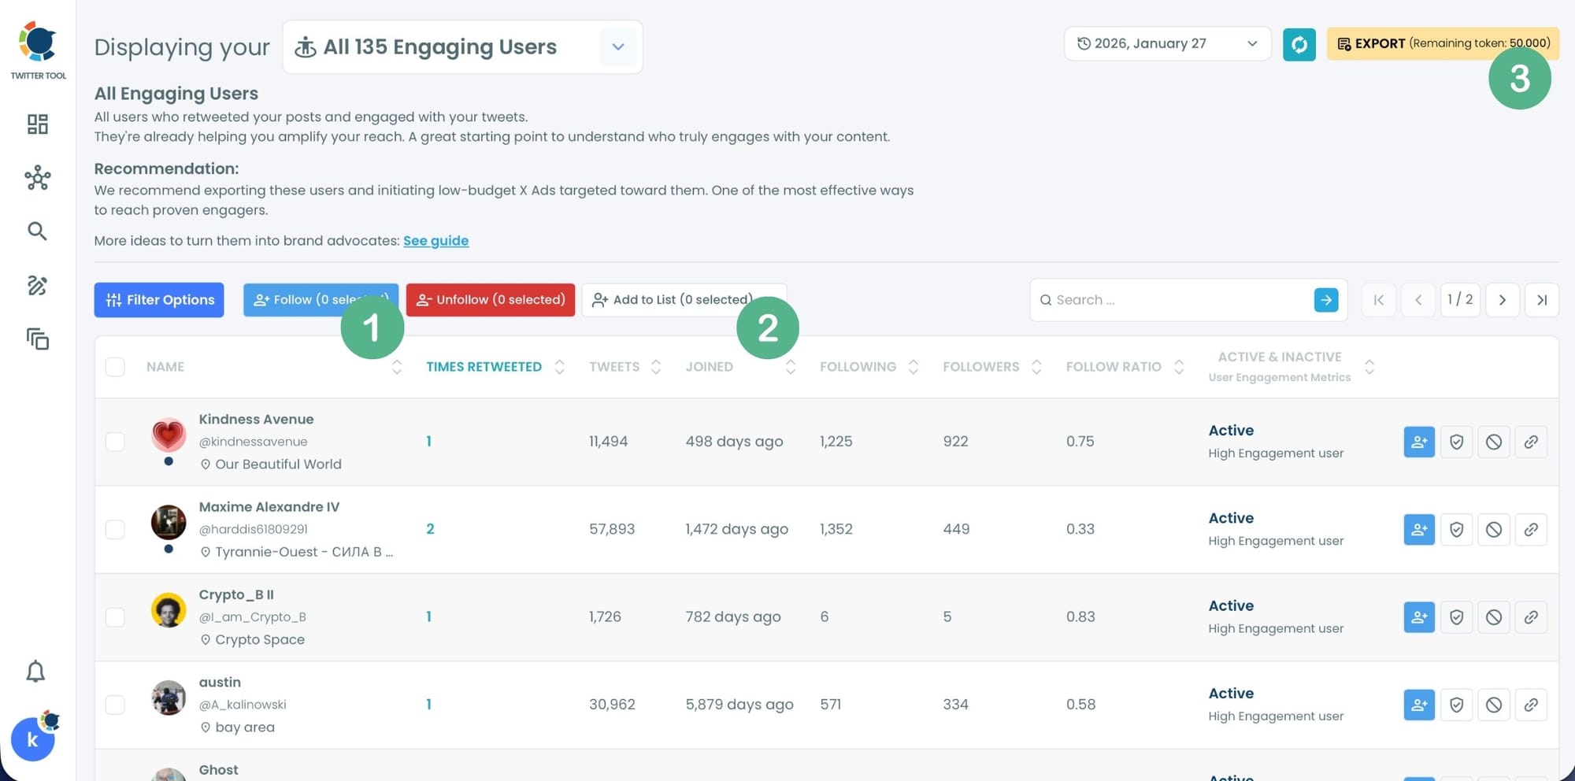Open the account menu via the k avatar
1575x781 pixels.
tap(33, 739)
